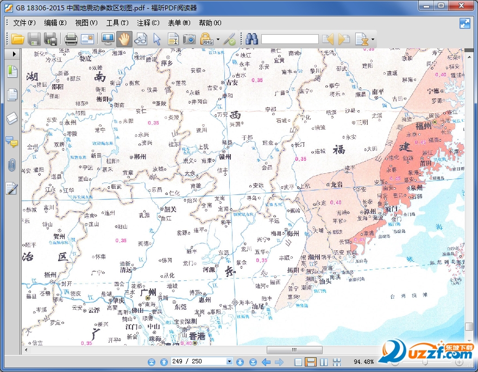Open the 视图(V) menu
Image resolution: width=478 pixels, height=372 pixels.
86,23
